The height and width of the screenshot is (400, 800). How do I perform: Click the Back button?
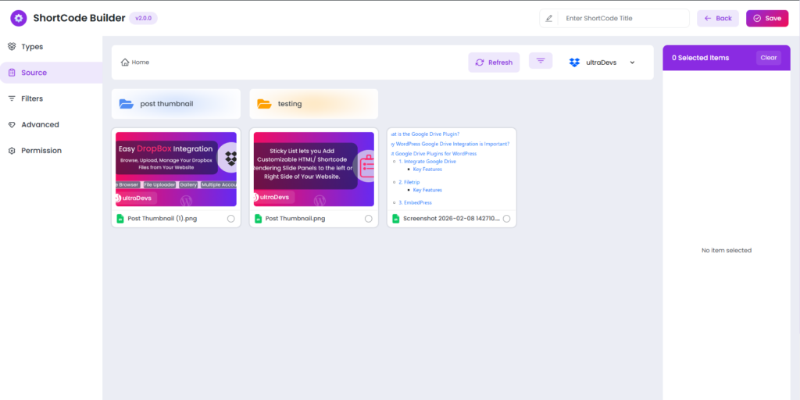[x=718, y=19]
